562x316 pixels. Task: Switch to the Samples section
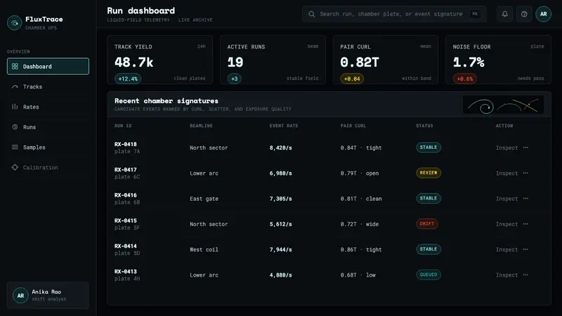48,147
